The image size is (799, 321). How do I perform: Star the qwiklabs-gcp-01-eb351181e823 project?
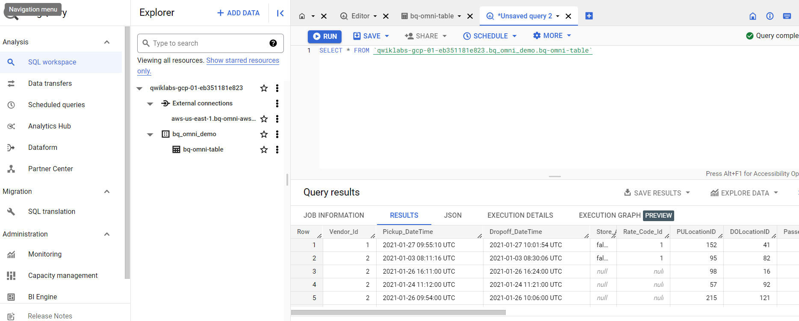[264, 88]
